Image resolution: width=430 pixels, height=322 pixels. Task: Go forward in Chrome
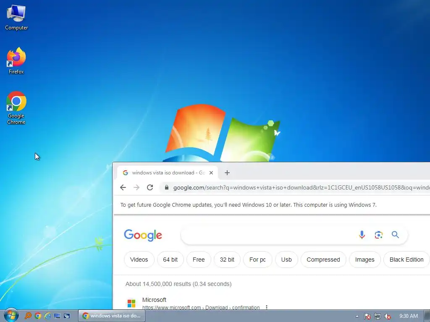pyautogui.click(x=136, y=187)
